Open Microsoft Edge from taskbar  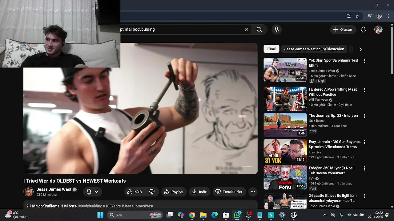coord(215,215)
